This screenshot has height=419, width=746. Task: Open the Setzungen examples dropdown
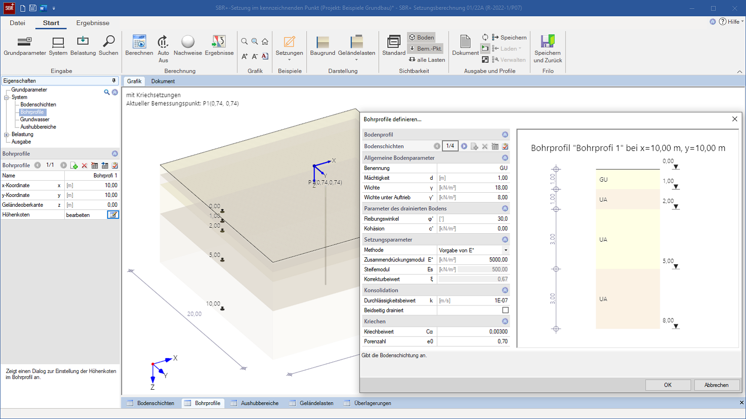[x=289, y=48]
